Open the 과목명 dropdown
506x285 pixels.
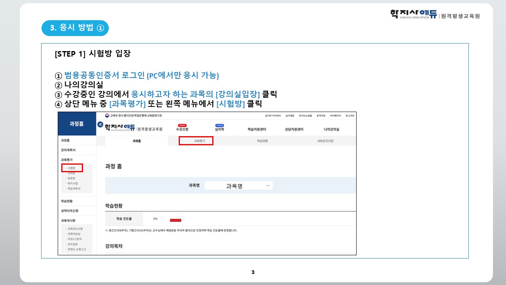[238, 186]
